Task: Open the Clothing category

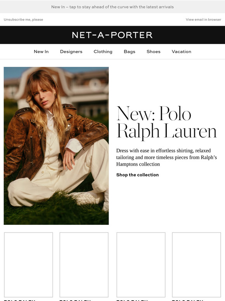Action: coord(103,51)
